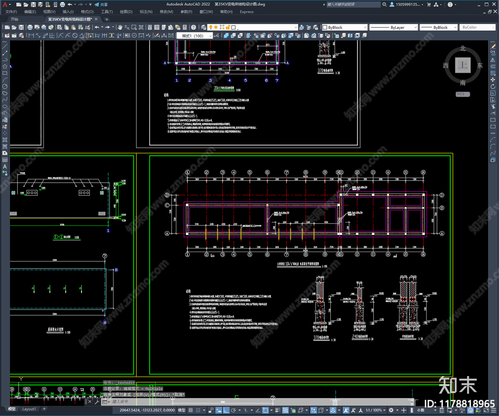Open the Layer Properties manager icon
The width and height of the screenshot is (499, 416).
pyautogui.click(x=204, y=27)
